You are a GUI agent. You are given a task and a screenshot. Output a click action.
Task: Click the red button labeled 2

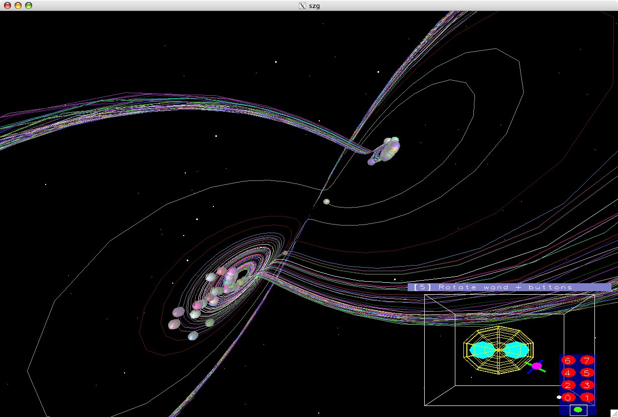pyautogui.click(x=568, y=385)
